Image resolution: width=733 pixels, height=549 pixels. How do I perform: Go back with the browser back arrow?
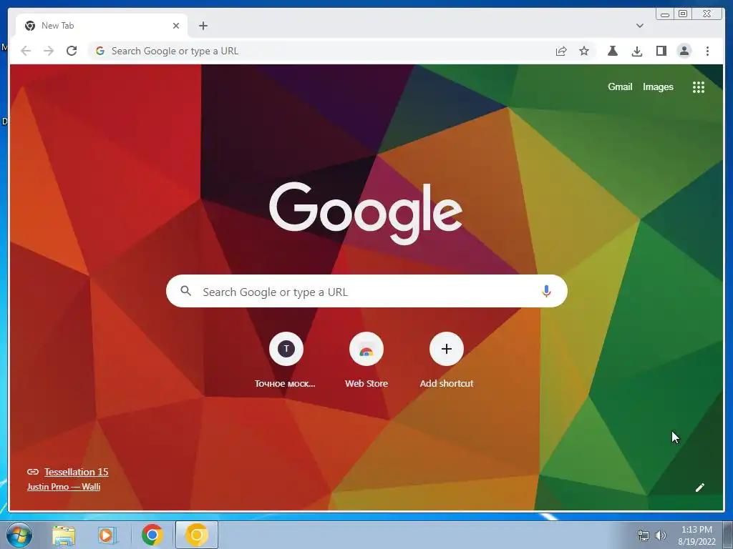26,51
